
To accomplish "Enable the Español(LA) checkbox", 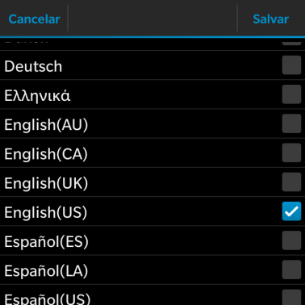I will [x=291, y=269].
